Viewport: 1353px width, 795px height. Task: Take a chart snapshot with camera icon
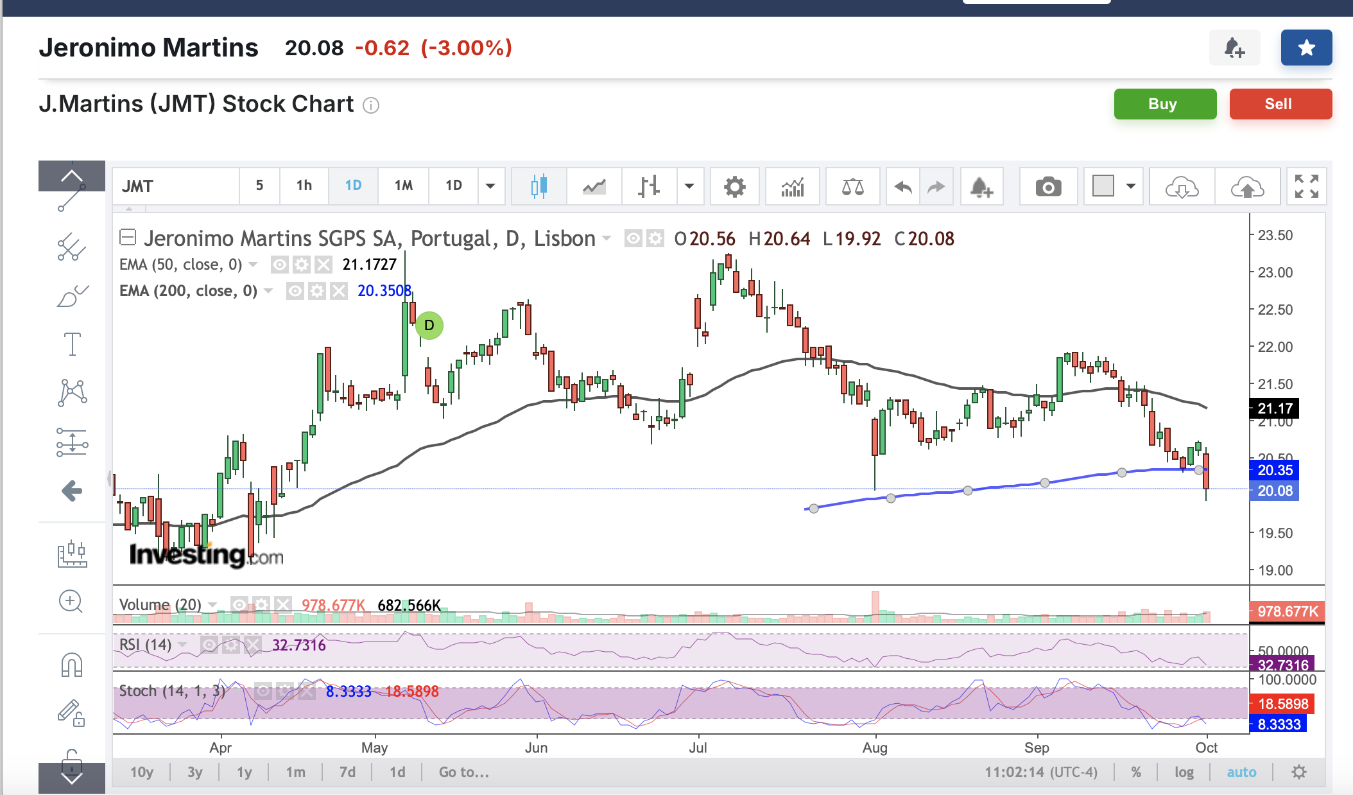(x=1048, y=187)
